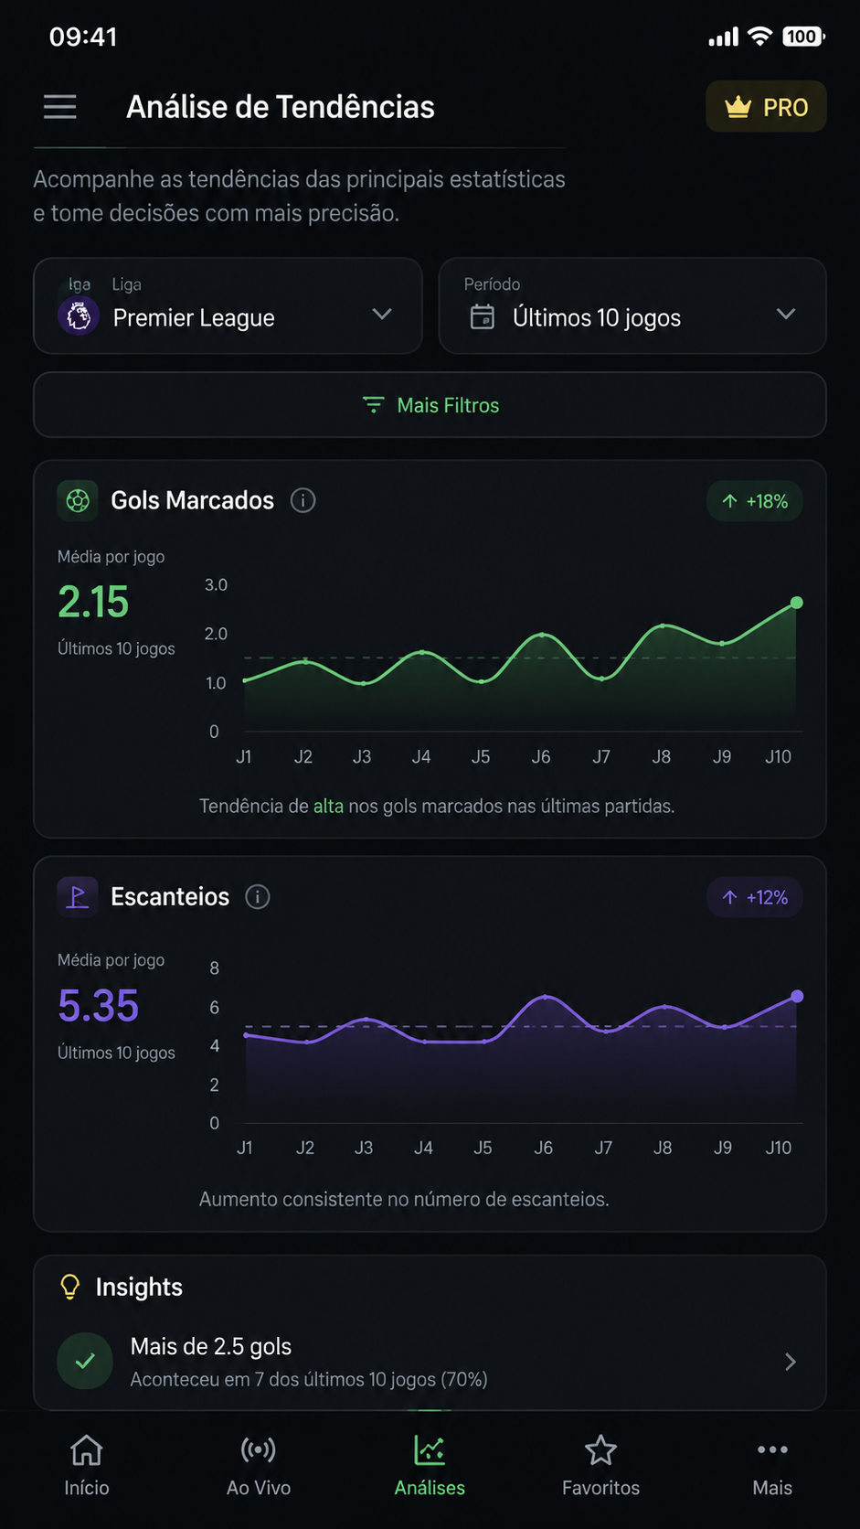860x1529 pixels.
Task: Tap the lightbulb Insights icon
Action: point(69,1287)
